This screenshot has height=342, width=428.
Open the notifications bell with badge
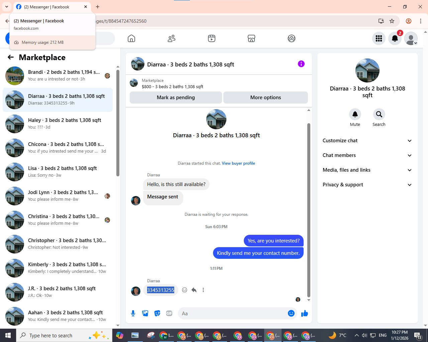395,38
